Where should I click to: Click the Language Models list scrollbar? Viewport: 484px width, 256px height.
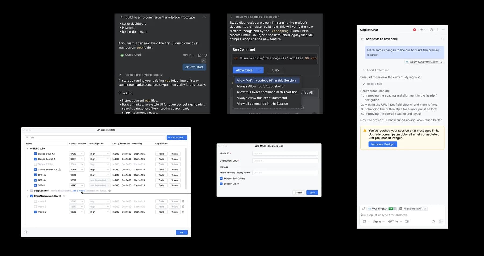[x=186, y=169]
